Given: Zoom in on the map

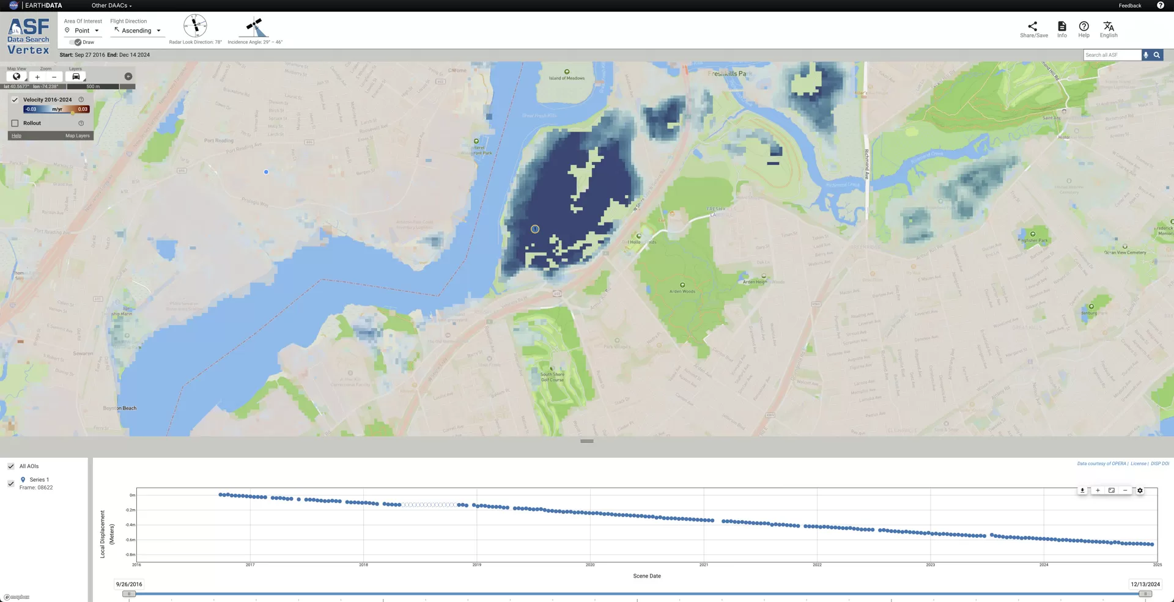Looking at the screenshot, I should (x=37, y=76).
